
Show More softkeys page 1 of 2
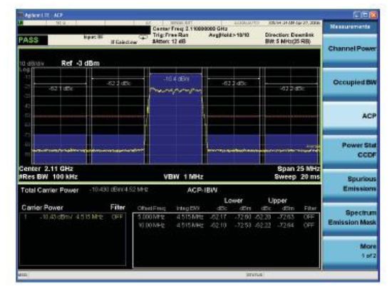coord(350,250)
